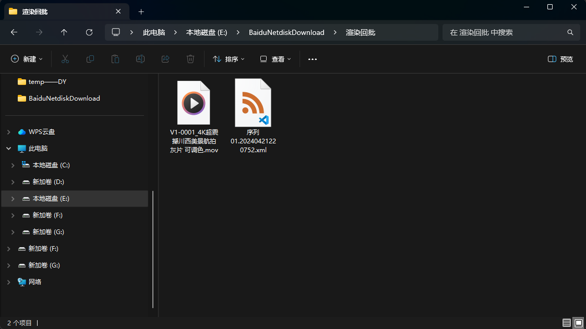The height and width of the screenshot is (329, 586).
Task: Click BaiduNetdiskDownload in the address bar
Action: coord(286,32)
